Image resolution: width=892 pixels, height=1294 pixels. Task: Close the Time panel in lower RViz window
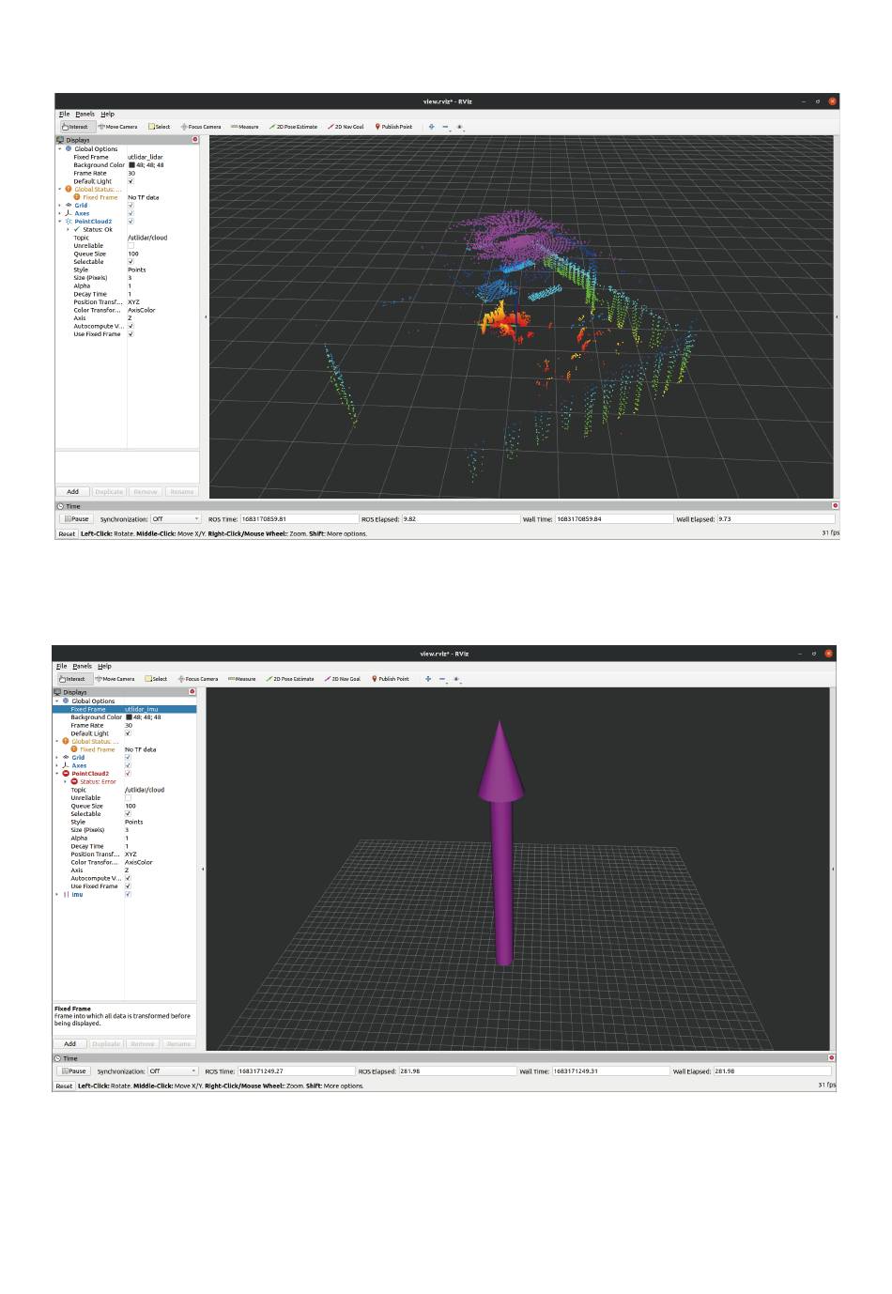point(832,1058)
